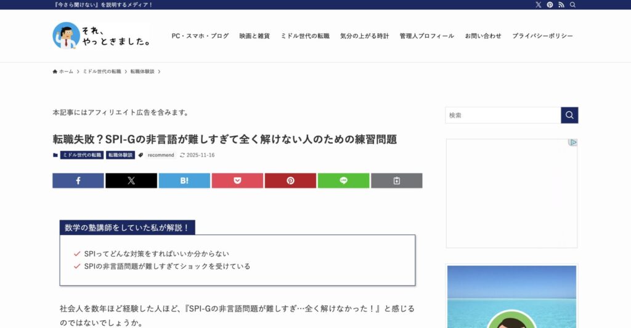Copy URL with the clipboard button
The height and width of the screenshot is (328, 631).
click(x=396, y=180)
